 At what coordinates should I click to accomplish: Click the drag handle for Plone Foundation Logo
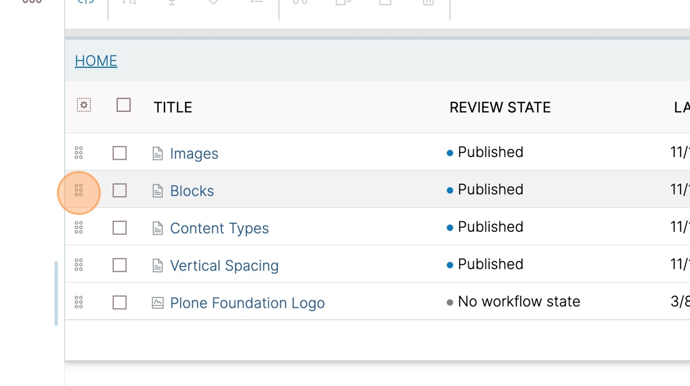[x=79, y=302]
